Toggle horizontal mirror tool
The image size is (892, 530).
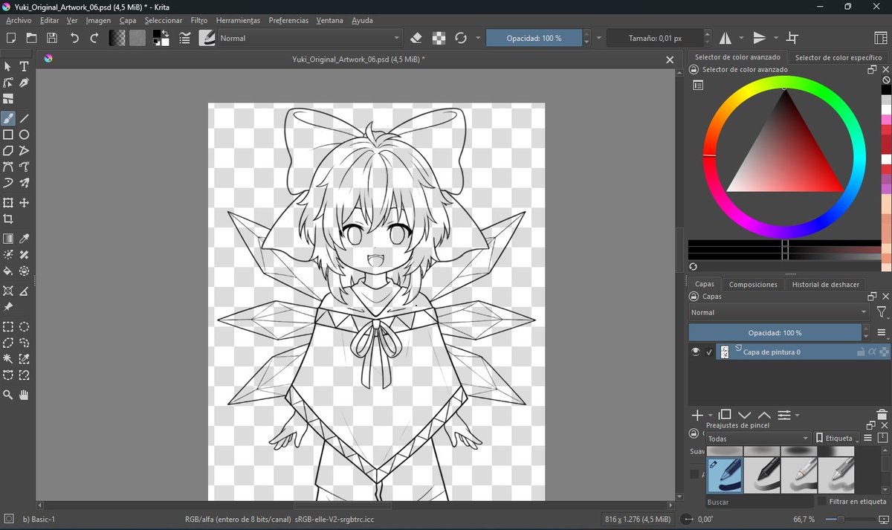point(725,38)
